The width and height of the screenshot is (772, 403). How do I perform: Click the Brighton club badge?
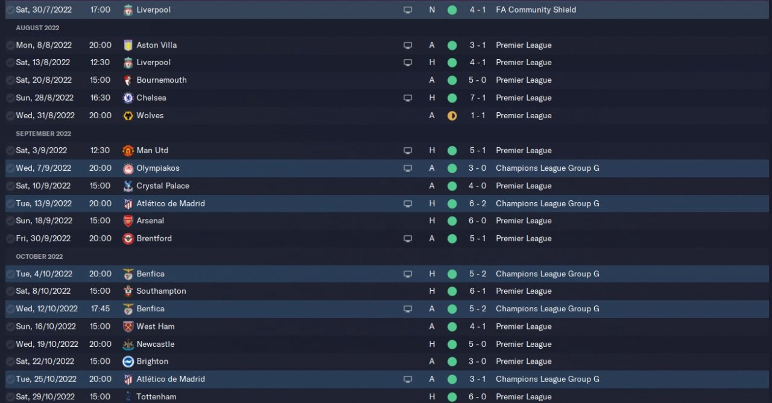click(128, 362)
